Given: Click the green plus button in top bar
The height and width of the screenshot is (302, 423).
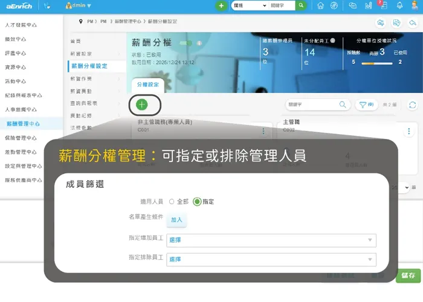Looking at the screenshot, I should tap(221, 5).
